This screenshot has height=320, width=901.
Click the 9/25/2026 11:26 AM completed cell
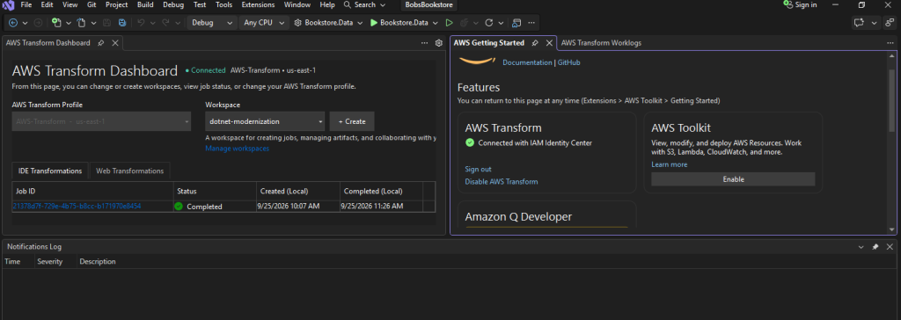click(381, 207)
